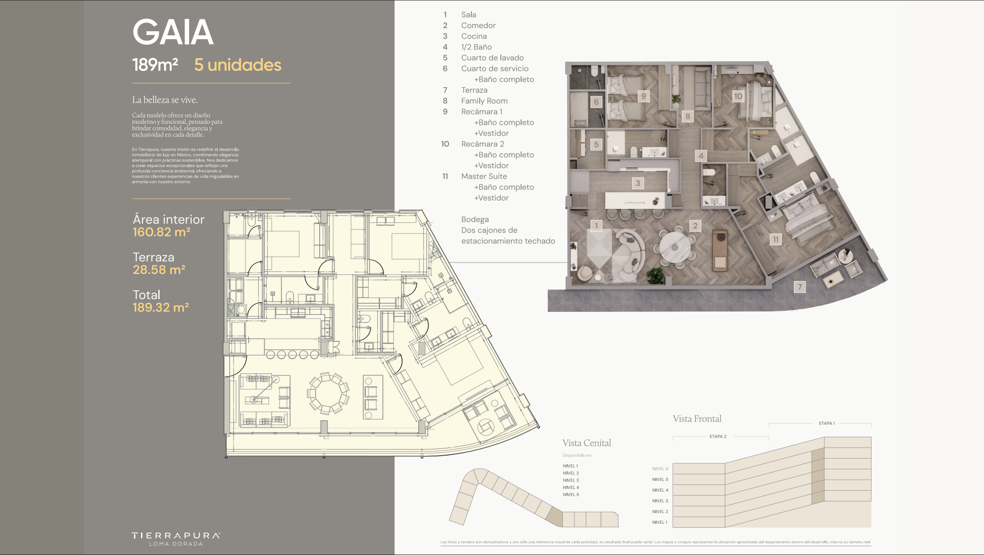Click the 5 unidades text
The width and height of the screenshot is (984, 555).
(238, 65)
